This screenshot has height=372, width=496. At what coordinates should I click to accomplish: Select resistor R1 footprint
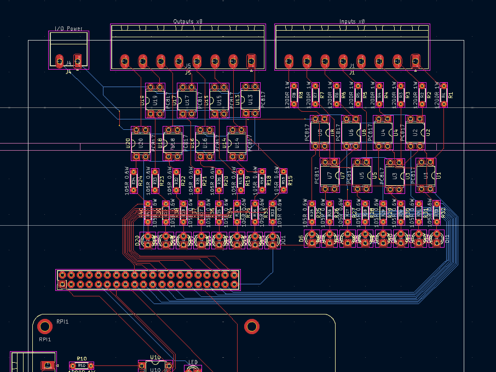click(443, 94)
